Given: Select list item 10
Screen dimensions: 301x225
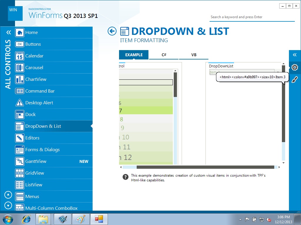Looking at the screenshot, I should point(146,137).
